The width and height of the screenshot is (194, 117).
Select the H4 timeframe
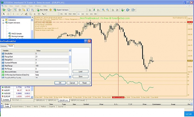tap(83, 14)
